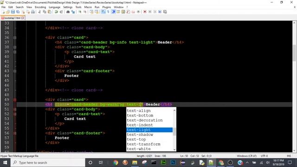Click autocomplete list scroll-down arrow
297x167 pixels.
click(x=174, y=149)
